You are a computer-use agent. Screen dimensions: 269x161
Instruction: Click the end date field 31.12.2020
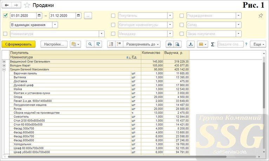(63, 15)
